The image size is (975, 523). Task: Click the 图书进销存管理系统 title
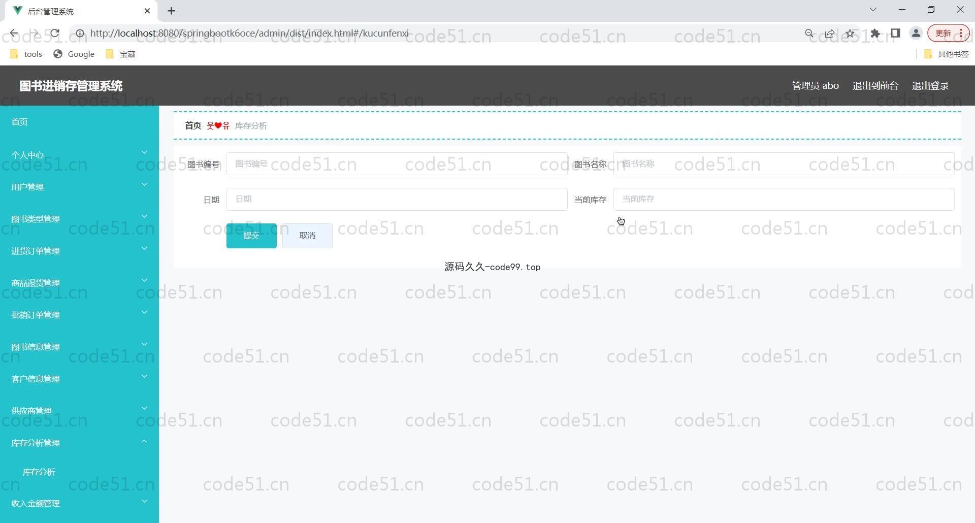coord(71,86)
